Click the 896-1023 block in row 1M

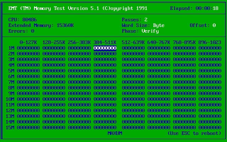click(210, 48)
